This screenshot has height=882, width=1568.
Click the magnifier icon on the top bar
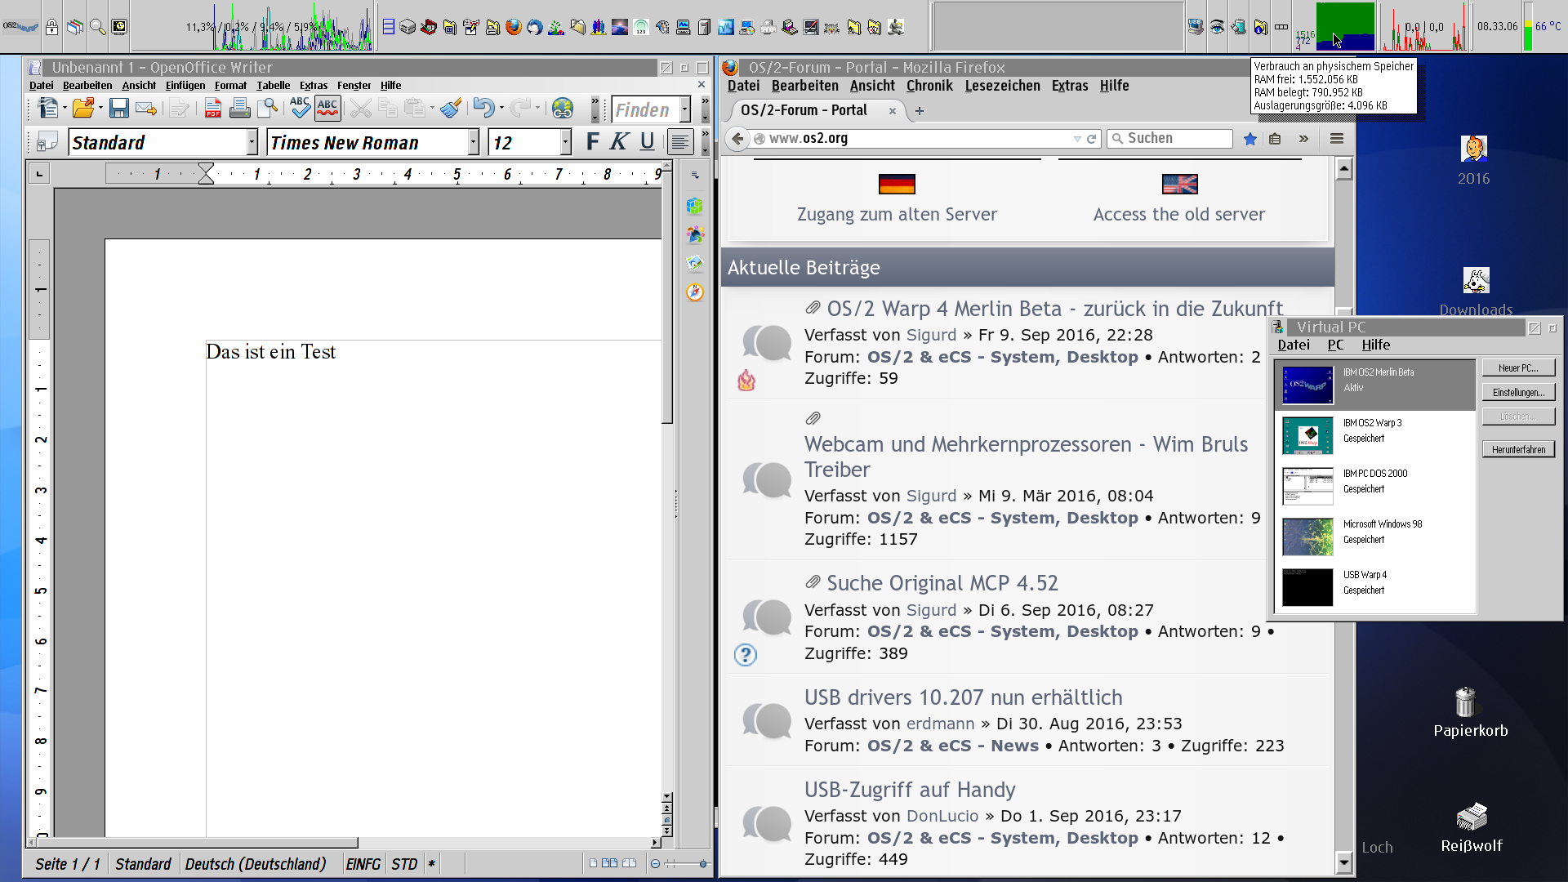coord(97,27)
